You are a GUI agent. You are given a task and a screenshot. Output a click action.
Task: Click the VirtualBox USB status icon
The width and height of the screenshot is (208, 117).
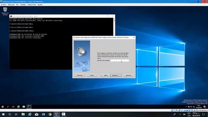point(182,110)
